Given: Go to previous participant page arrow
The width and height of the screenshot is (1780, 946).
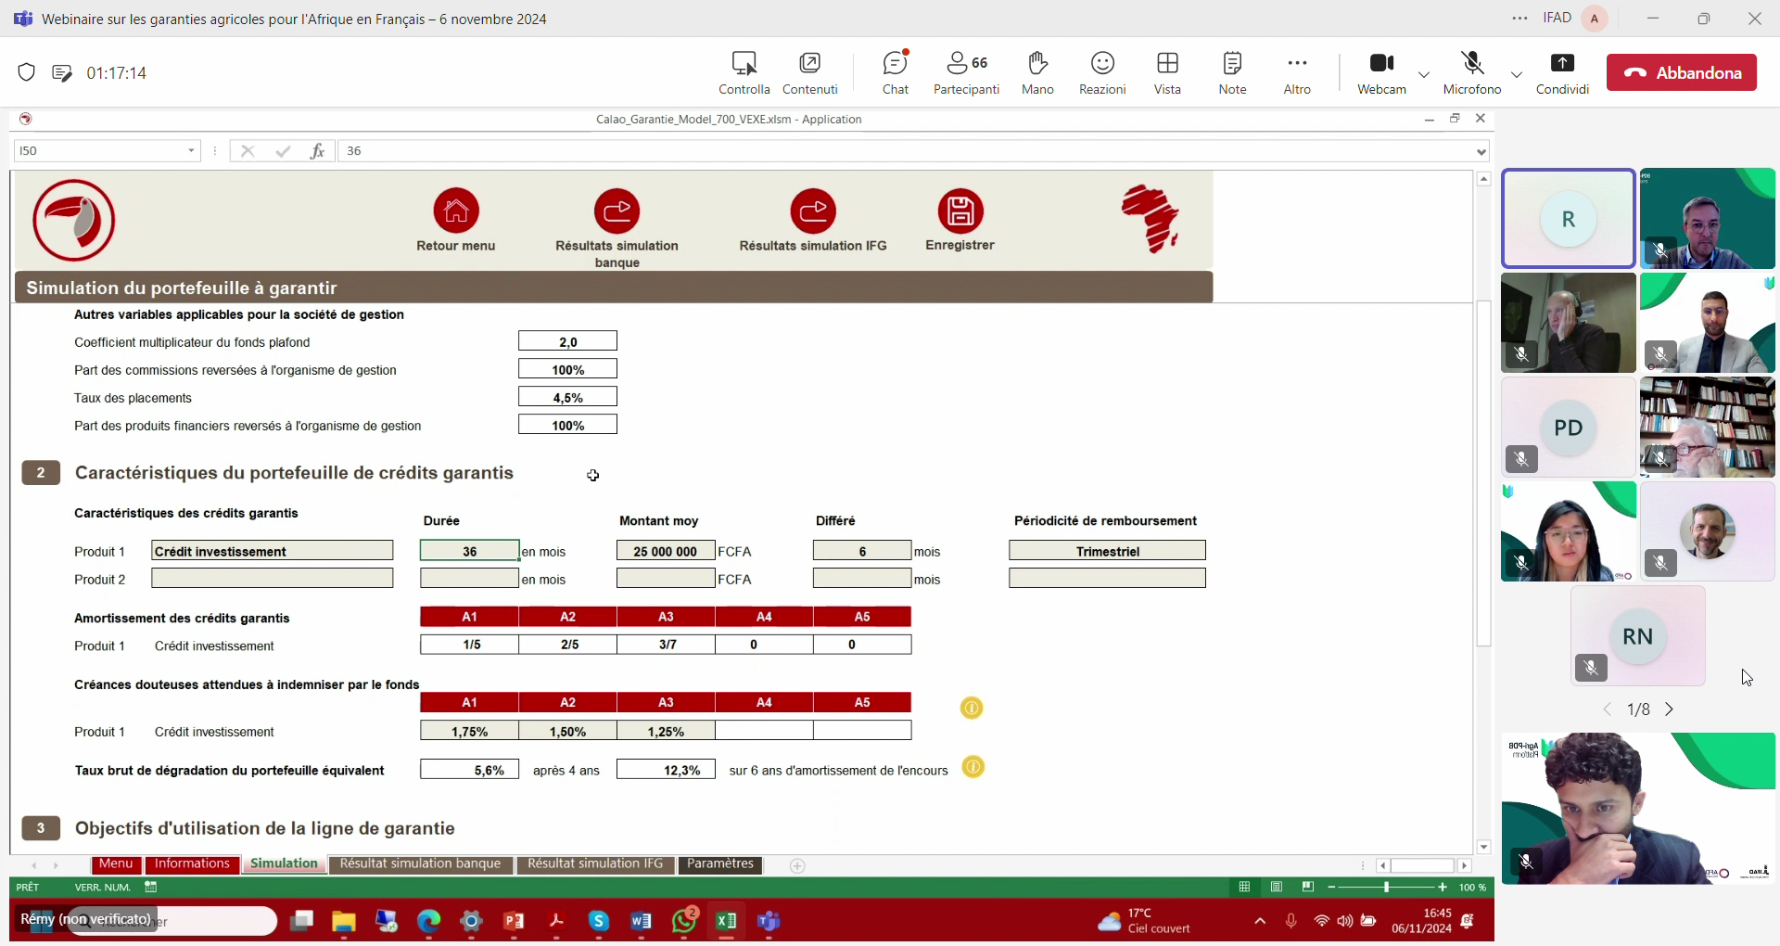Looking at the screenshot, I should point(1608,709).
